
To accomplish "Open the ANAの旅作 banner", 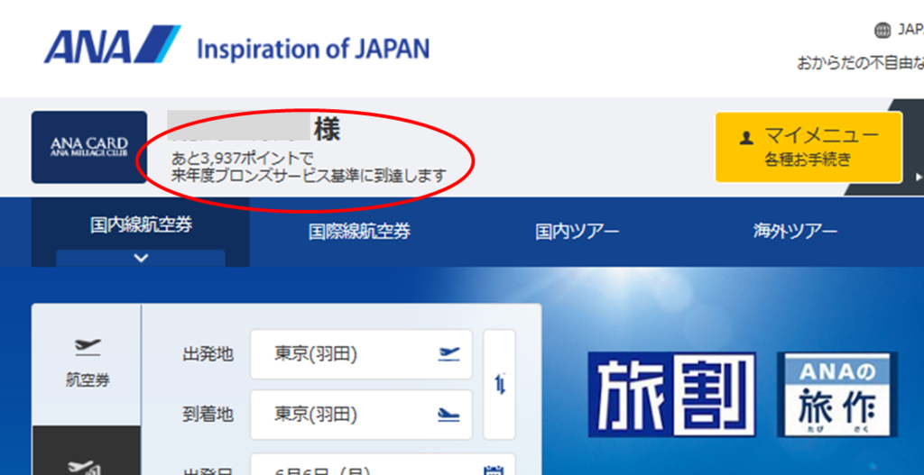I will pos(836,395).
